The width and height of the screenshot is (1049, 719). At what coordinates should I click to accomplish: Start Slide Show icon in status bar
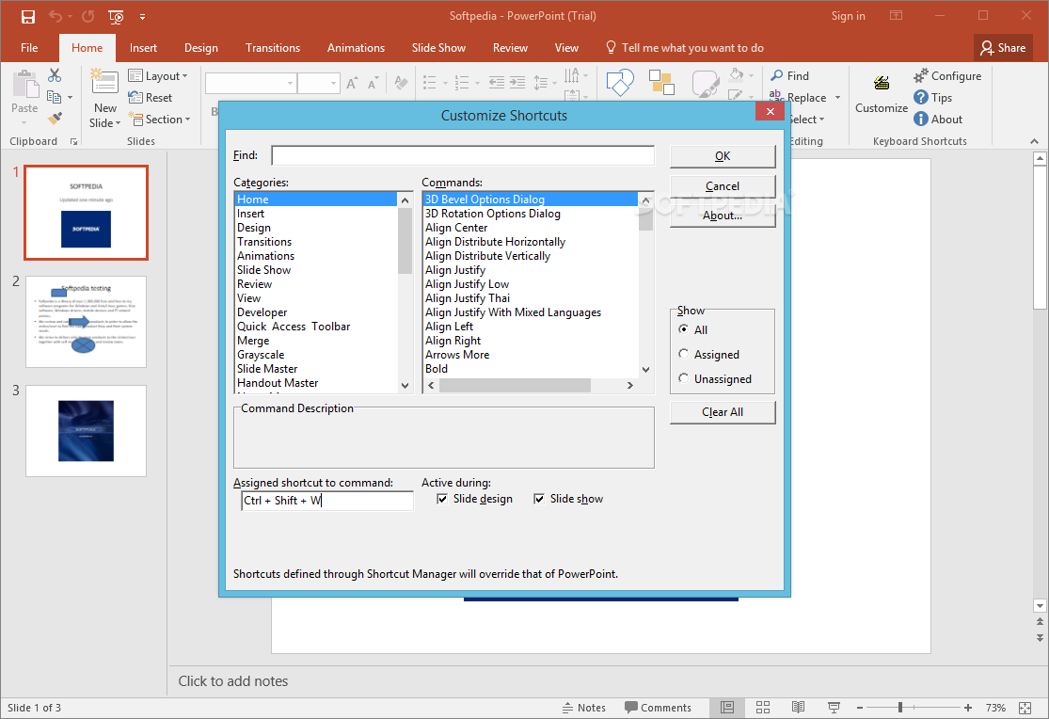(x=834, y=708)
